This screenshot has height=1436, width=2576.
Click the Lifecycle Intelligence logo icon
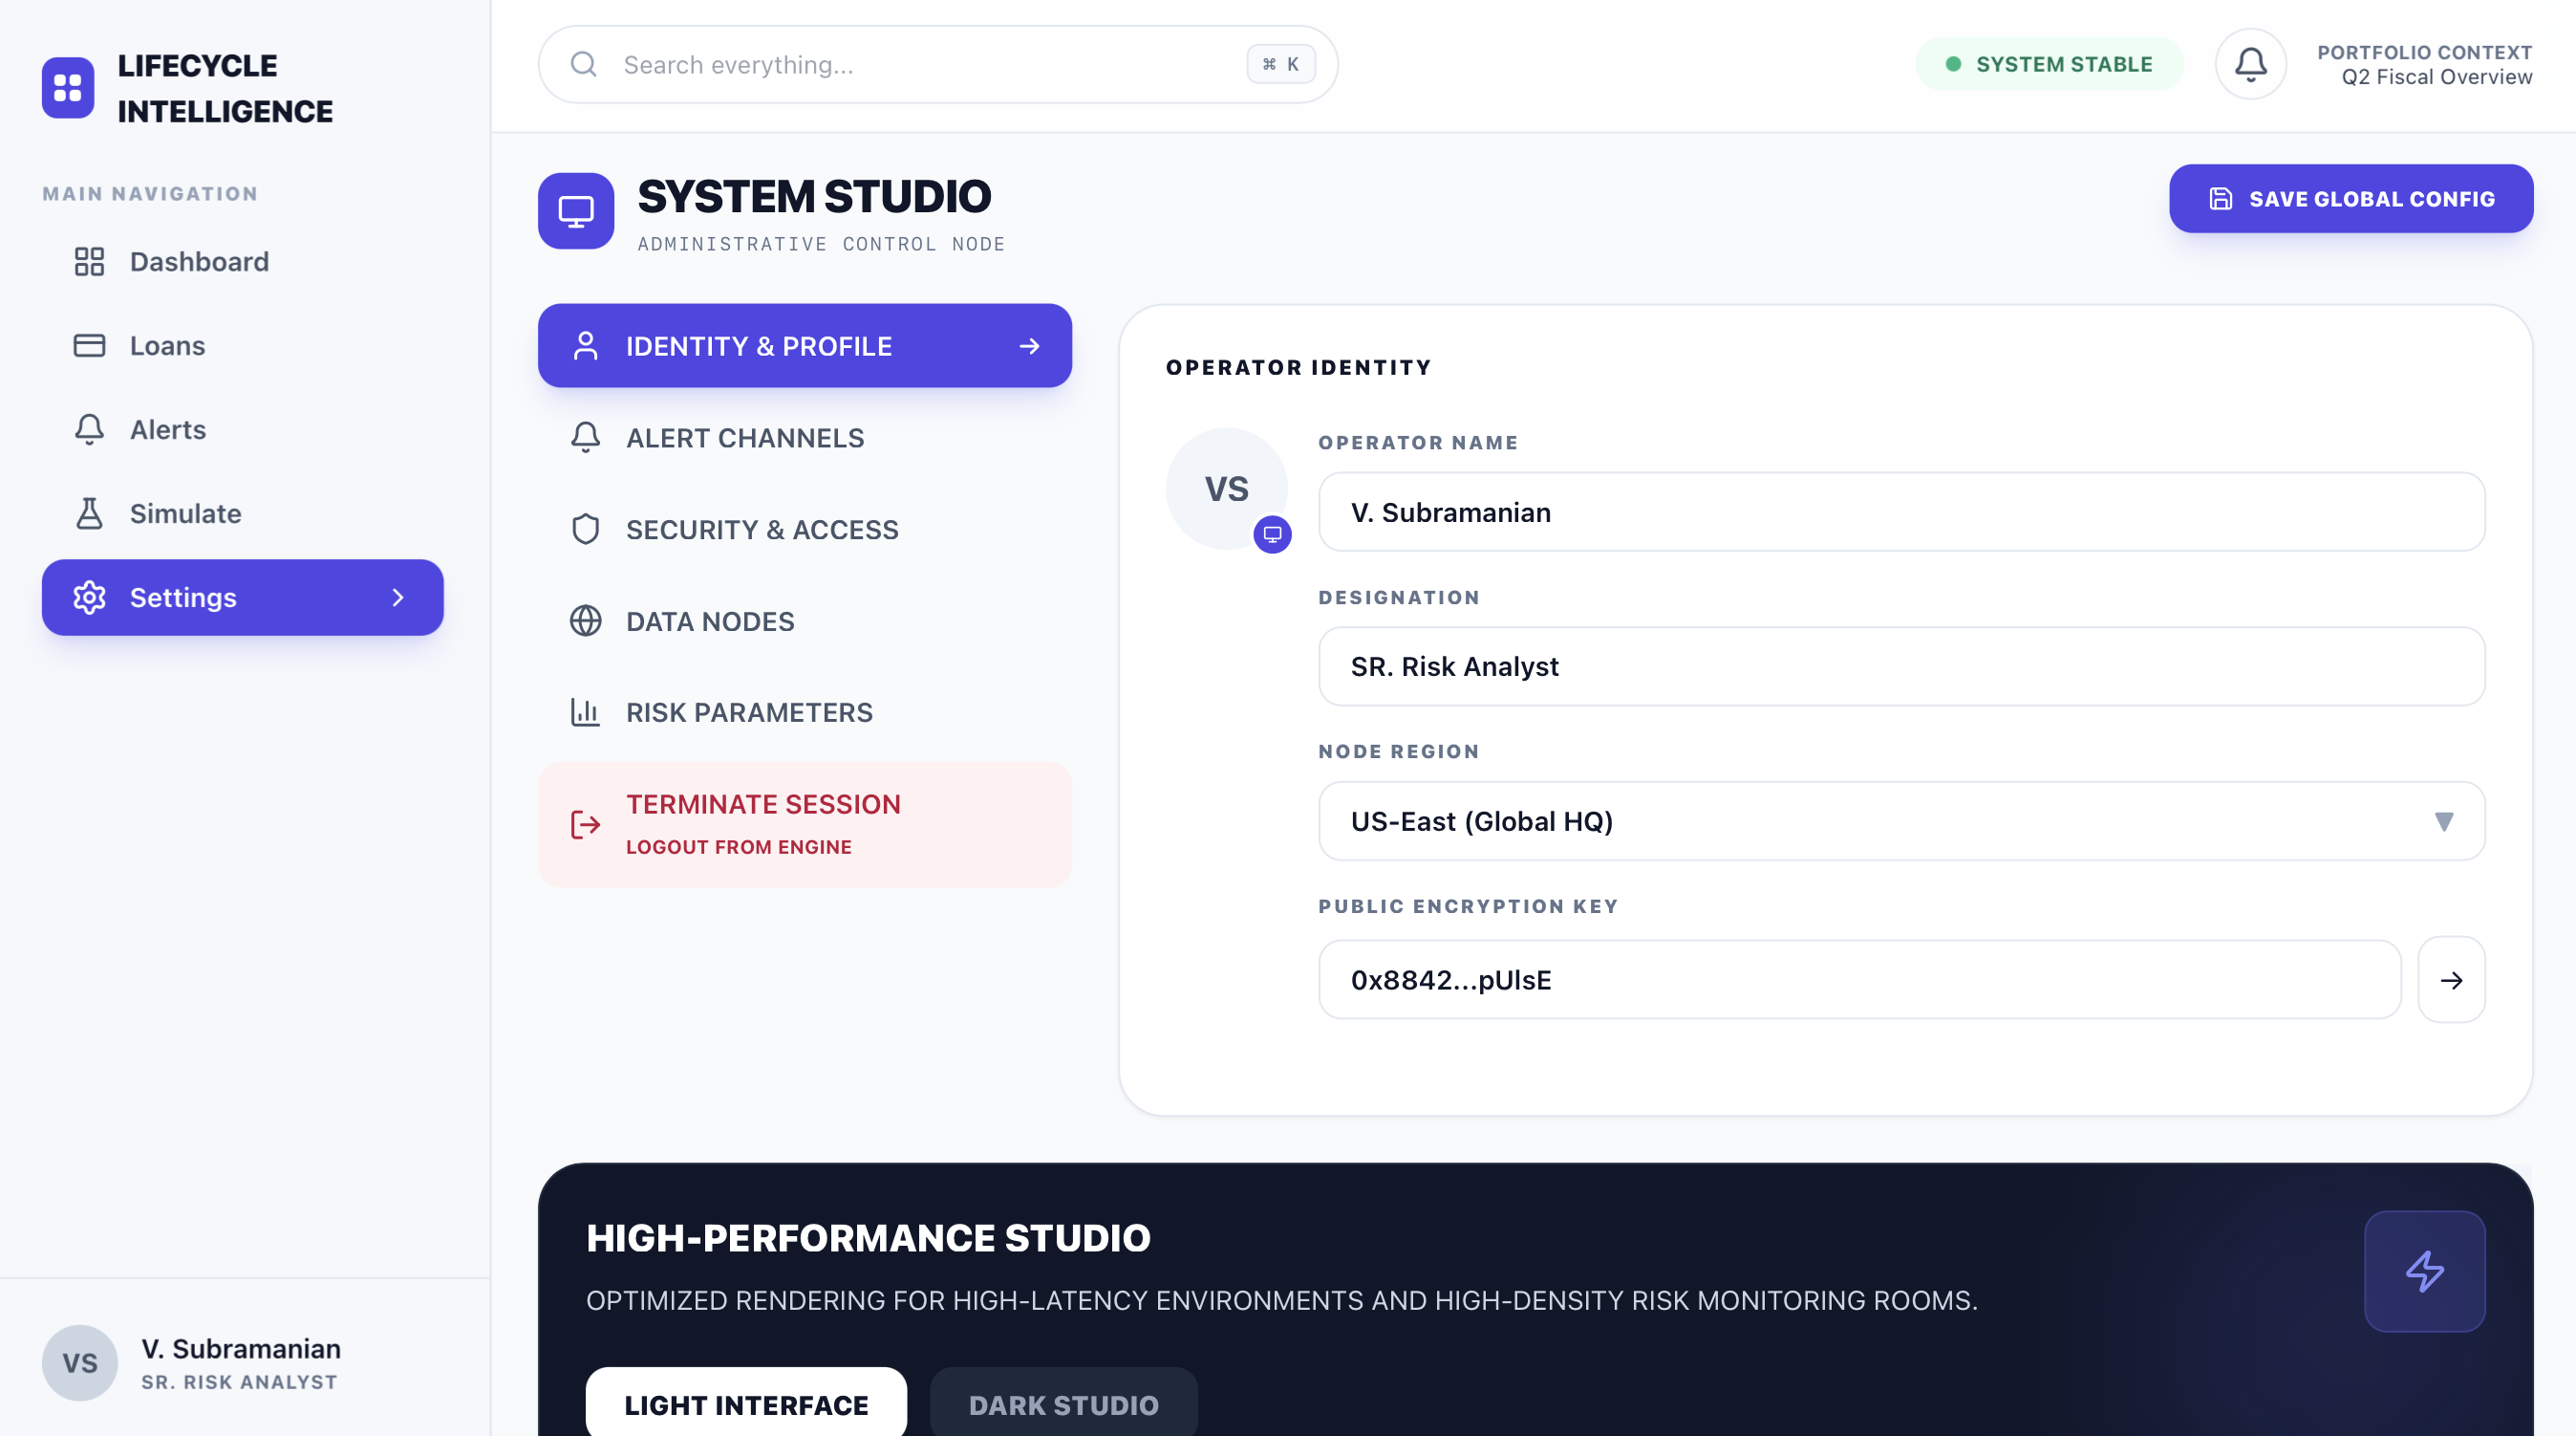pyautogui.click(x=68, y=88)
